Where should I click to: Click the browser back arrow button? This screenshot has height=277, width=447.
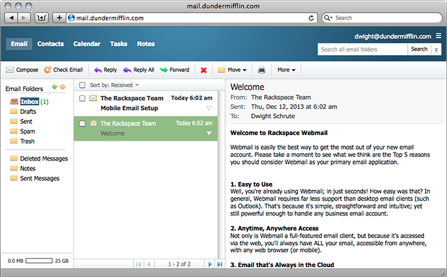click(11, 18)
